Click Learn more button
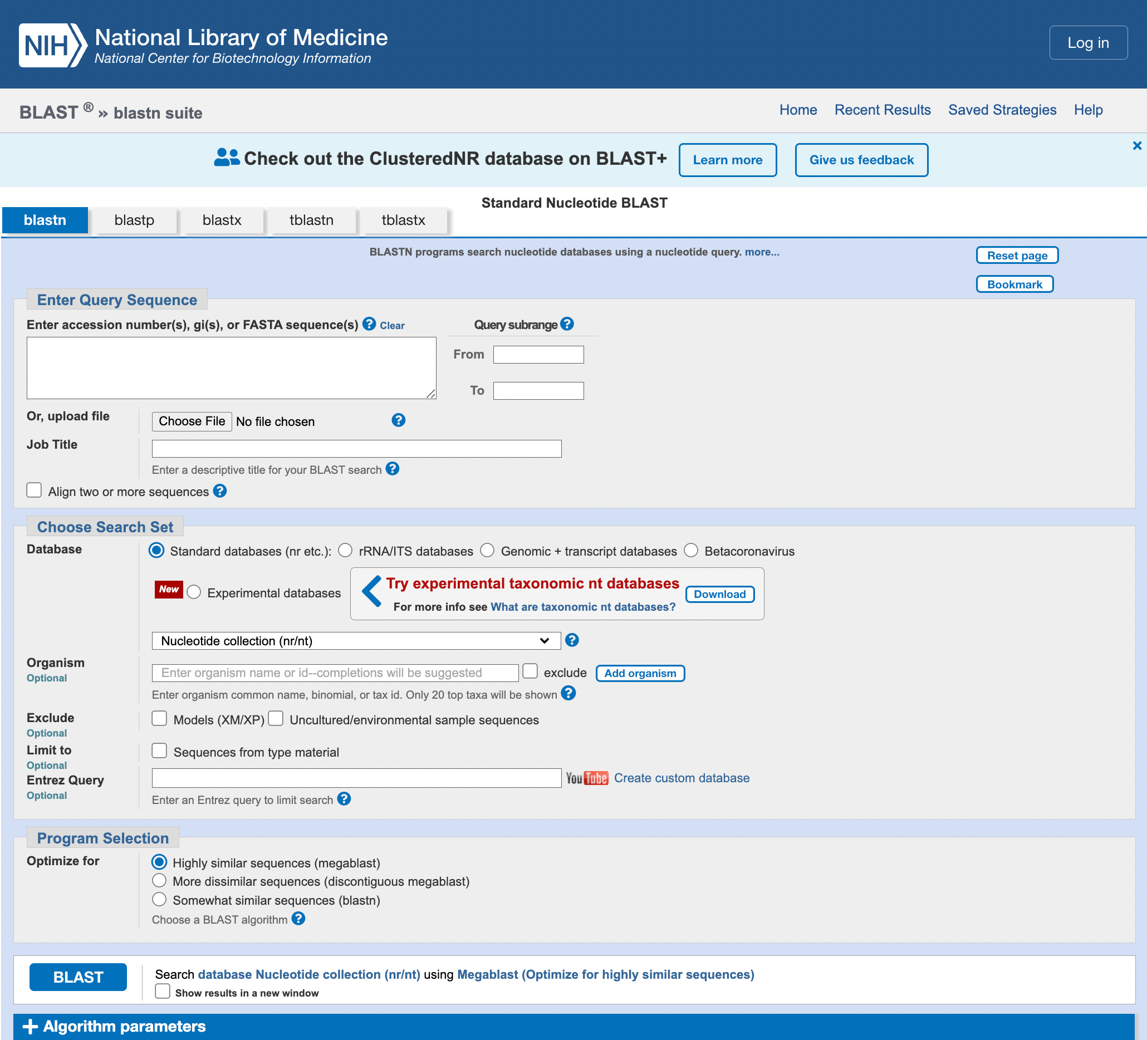The height and width of the screenshot is (1040, 1147). 728,160
